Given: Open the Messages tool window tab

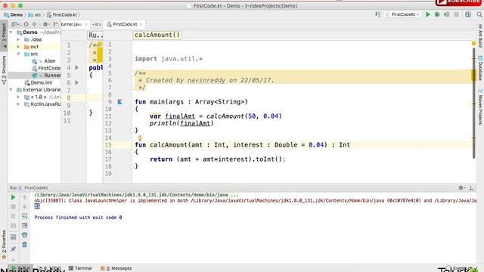Looking at the screenshot, I should [116, 268].
